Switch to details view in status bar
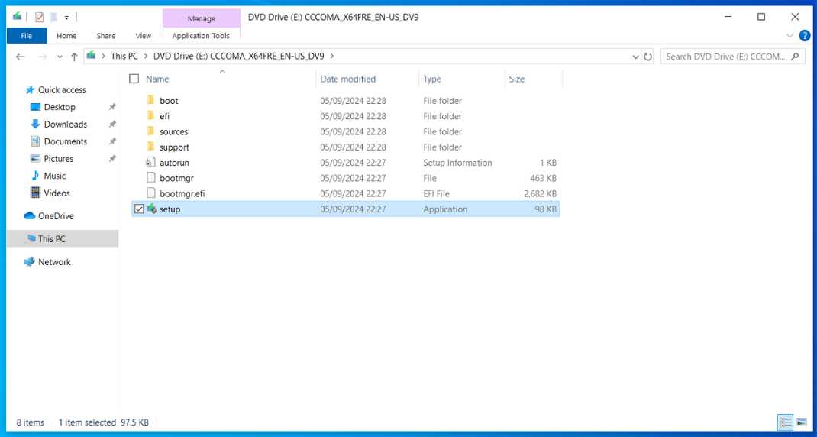Image resolution: width=817 pixels, height=437 pixels. point(785,422)
